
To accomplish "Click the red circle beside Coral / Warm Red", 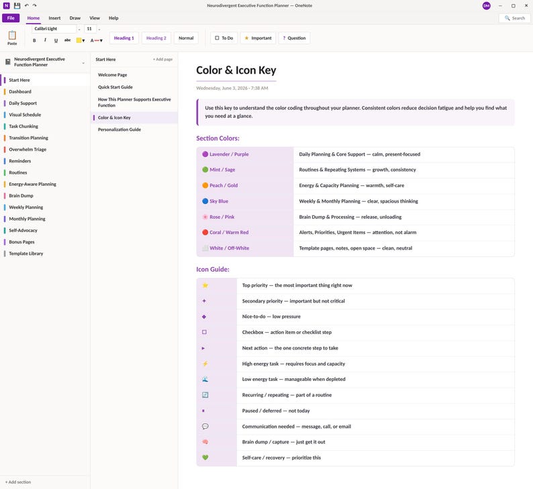I will point(205,232).
